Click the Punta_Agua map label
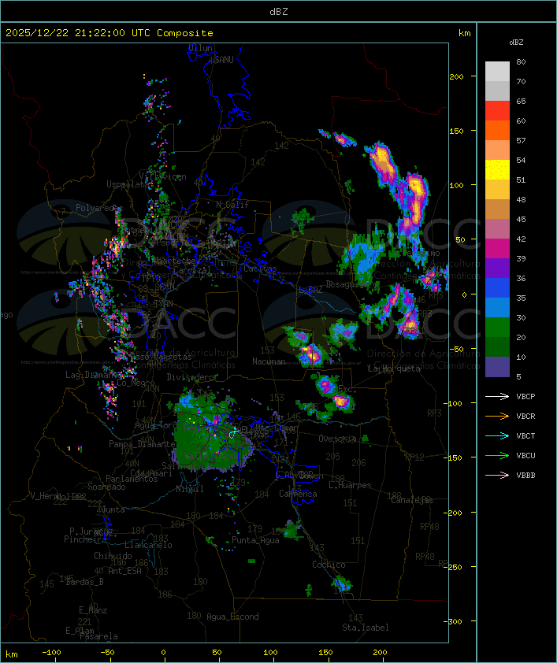Viewport: 557px width, 663px height. point(255,540)
